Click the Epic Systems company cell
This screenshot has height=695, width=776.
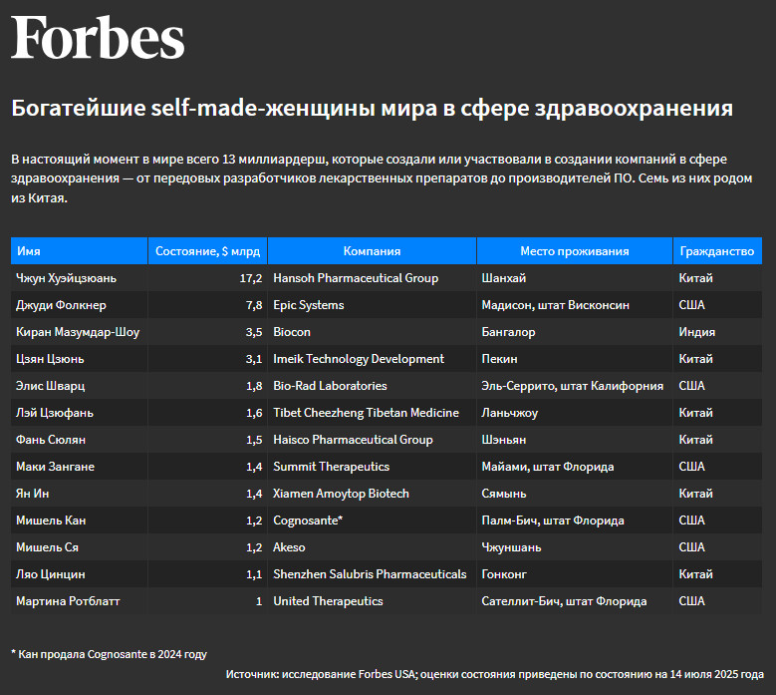(x=372, y=305)
